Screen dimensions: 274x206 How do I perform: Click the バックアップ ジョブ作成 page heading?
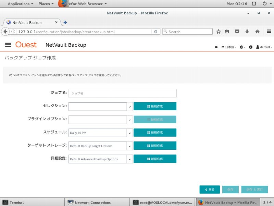(x=30, y=58)
